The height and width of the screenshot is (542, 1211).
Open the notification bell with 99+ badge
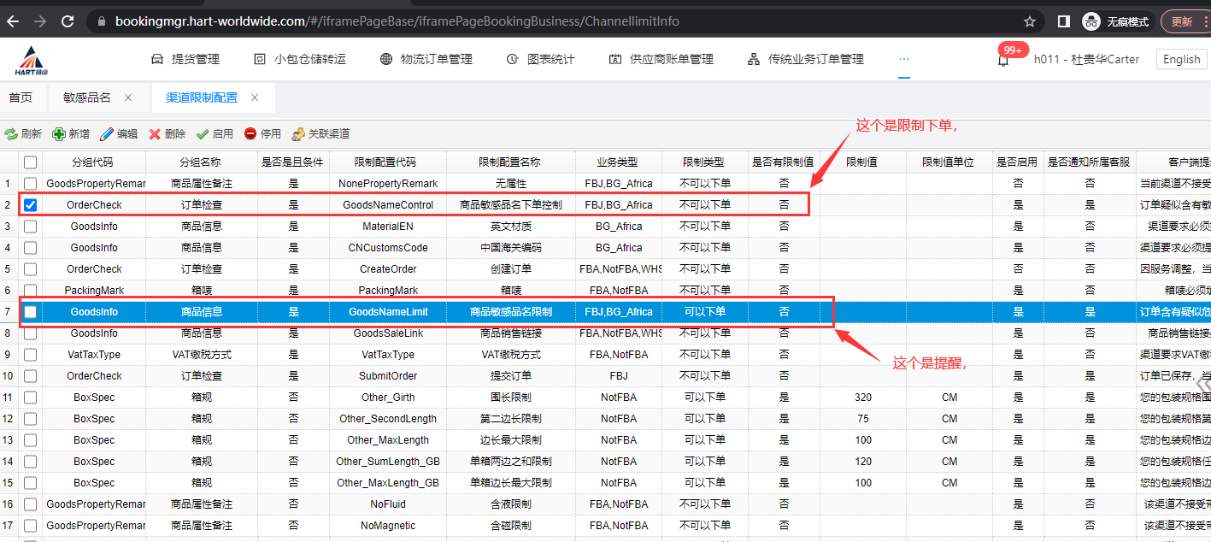click(x=1003, y=60)
